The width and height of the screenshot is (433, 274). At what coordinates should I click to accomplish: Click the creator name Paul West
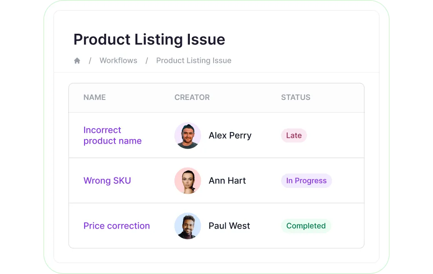coord(229,226)
